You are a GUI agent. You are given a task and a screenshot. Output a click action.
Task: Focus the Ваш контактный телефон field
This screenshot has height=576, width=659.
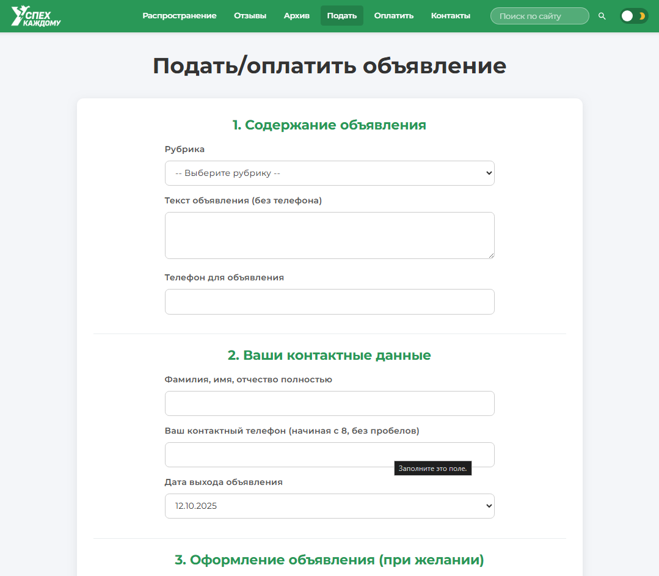pos(330,454)
